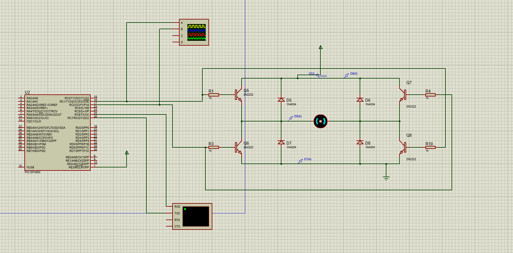Screen dimensions: 513x253
Task: Select the PIC18F4550 microcontroller U2
Action: coord(58,132)
